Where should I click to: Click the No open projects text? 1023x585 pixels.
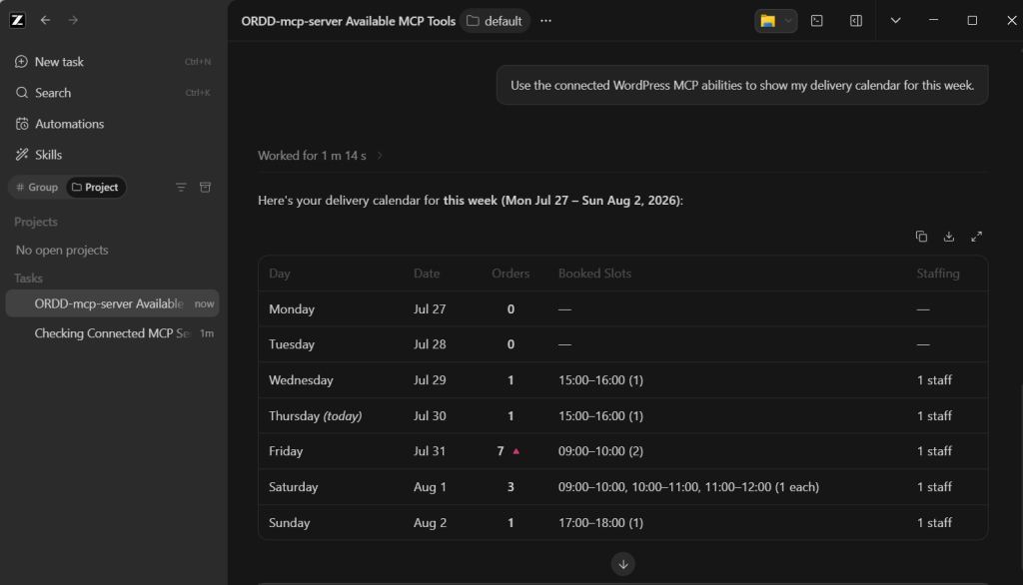click(62, 250)
